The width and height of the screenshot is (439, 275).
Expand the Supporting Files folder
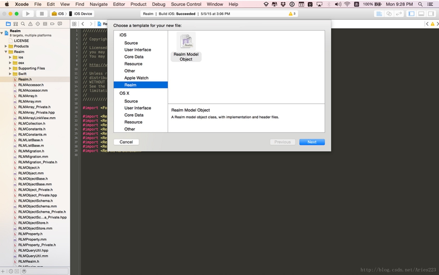(10, 68)
